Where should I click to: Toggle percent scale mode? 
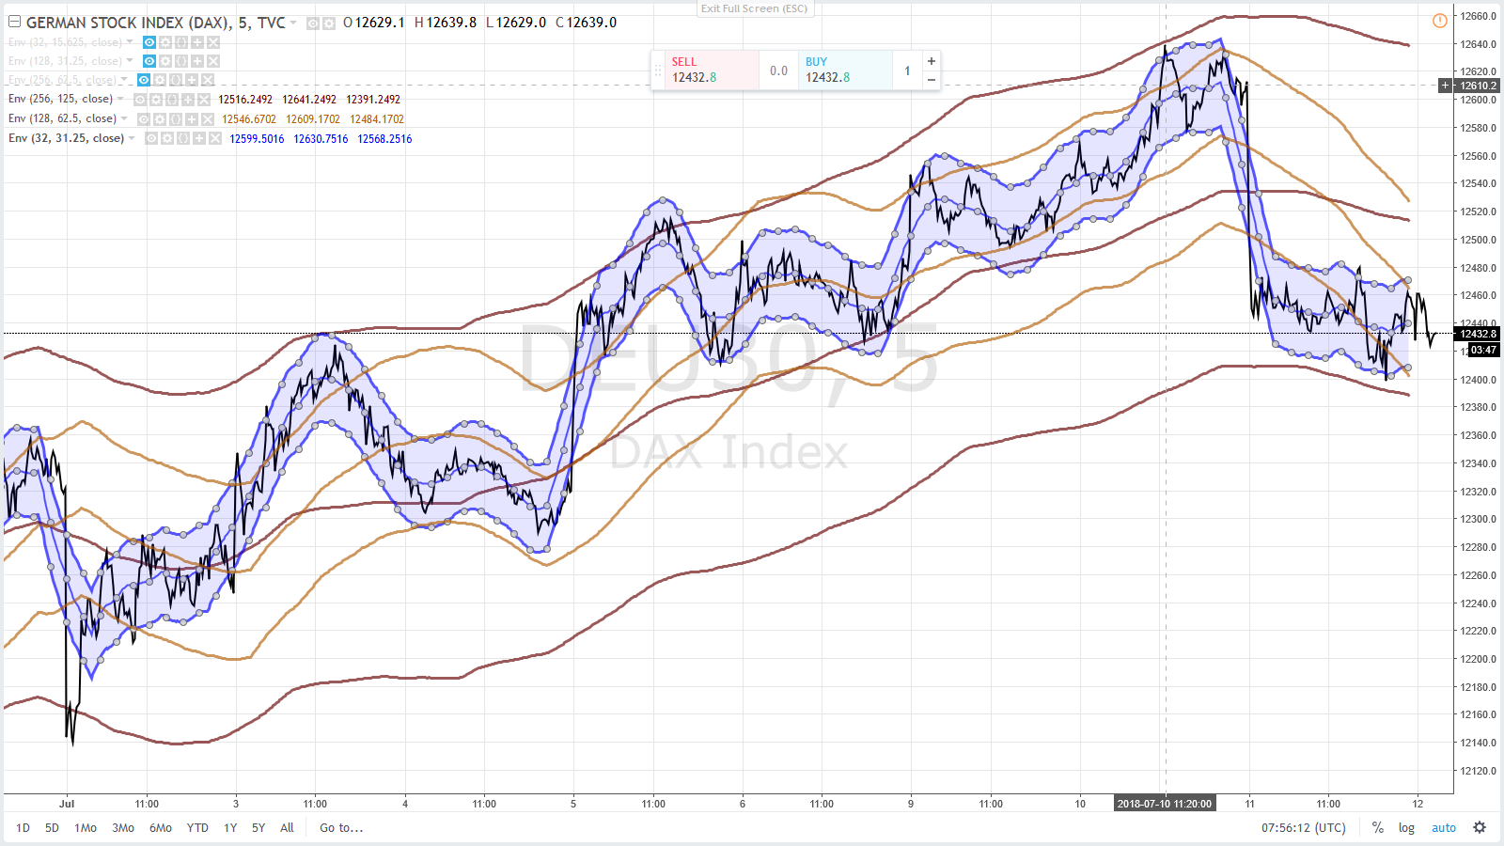coord(1378,827)
